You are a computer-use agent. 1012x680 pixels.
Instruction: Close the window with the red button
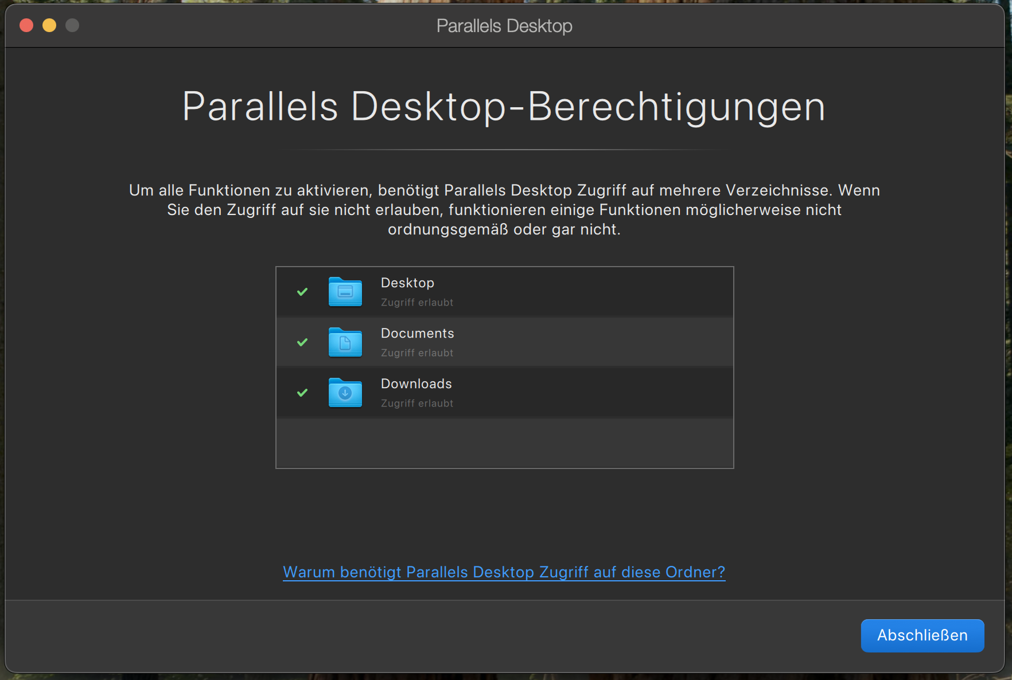tap(26, 25)
